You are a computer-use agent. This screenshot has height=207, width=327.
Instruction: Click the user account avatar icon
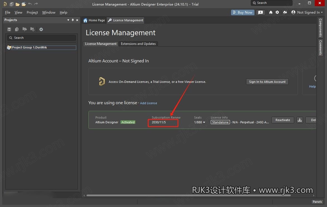[293, 12]
